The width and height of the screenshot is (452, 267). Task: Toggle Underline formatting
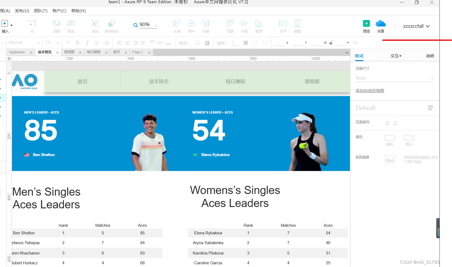click(x=97, y=43)
